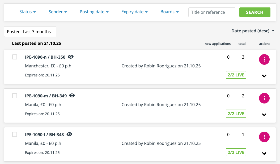Open the Status filter dropdown
The height and width of the screenshot is (164, 280).
(x=27, y=12)
